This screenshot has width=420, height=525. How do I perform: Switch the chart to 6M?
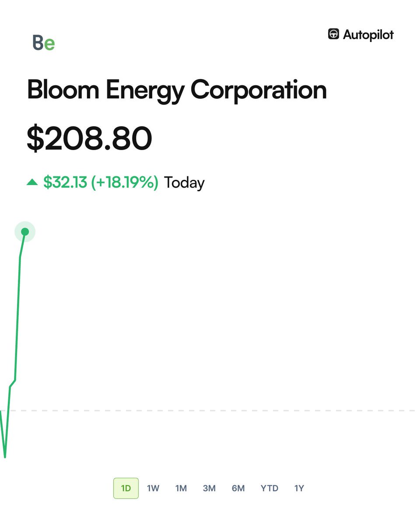coord(238,488)
